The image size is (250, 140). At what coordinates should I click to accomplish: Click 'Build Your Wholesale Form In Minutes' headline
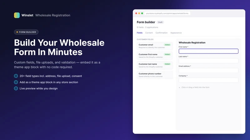tap(59, 47)
